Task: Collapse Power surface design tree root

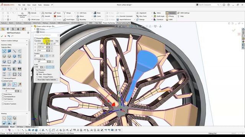Action: pyautogui.click(x=32, y=26)
